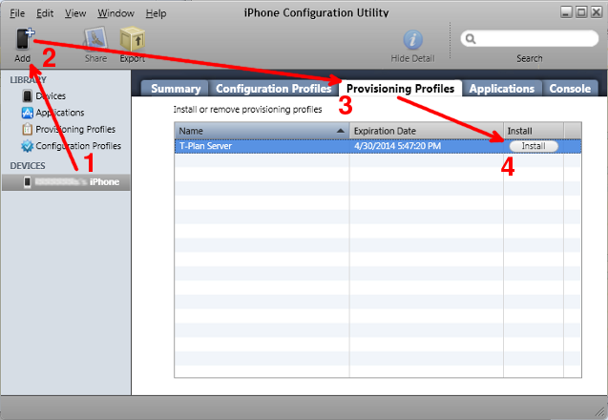Open the File menu
Screen dimensions: 608x420
17,13
